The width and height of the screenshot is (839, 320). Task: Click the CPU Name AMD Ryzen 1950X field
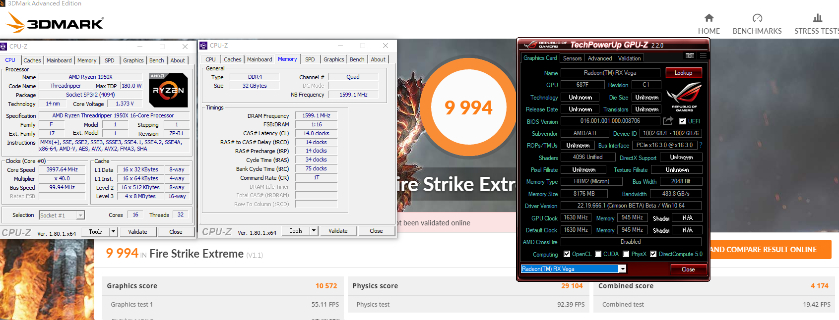click(x=91, y=77)
